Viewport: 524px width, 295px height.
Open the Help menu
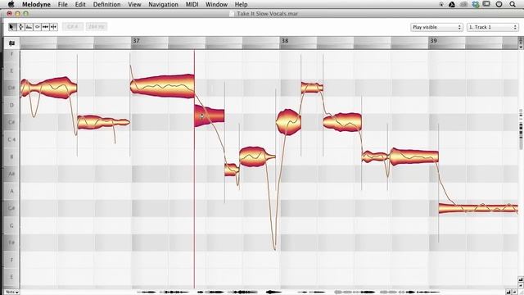pyautogui.click(x=241, y=4)
